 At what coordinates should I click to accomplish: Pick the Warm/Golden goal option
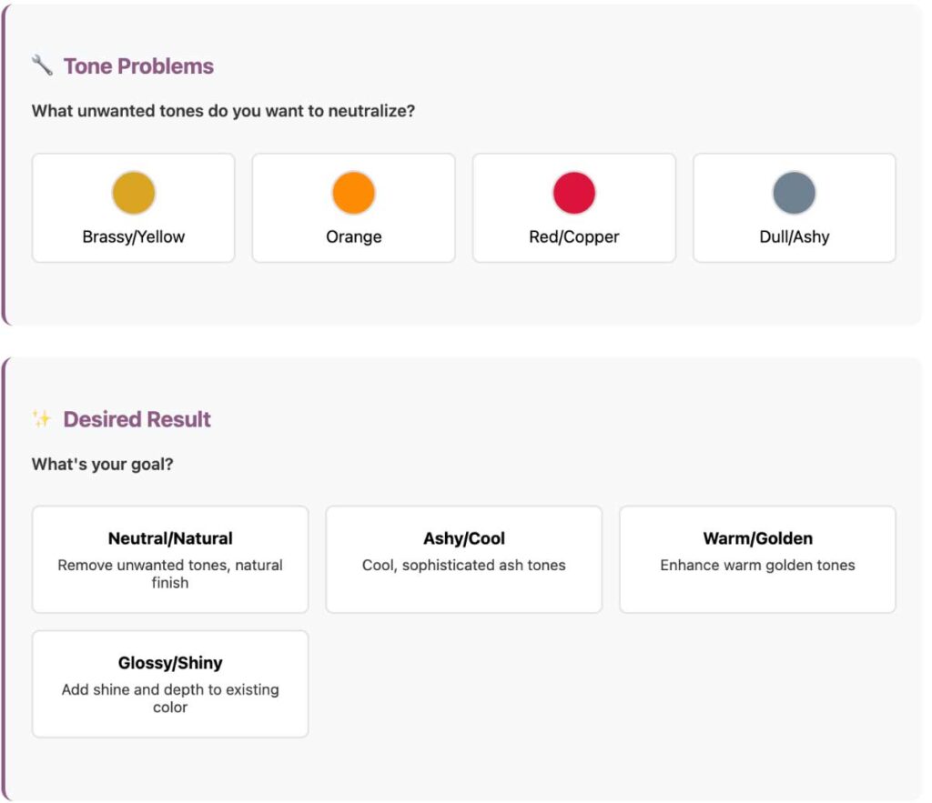(x=757, y=559)
